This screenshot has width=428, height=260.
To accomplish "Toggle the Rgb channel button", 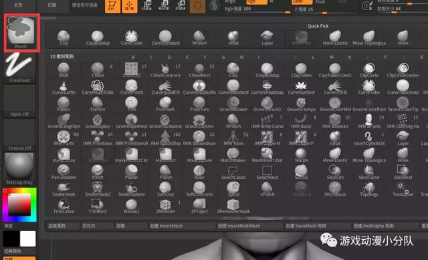I will [257, 1].
